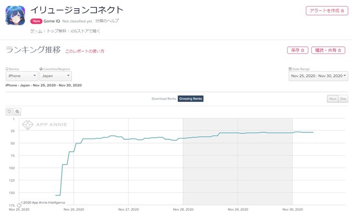The image size is (352, 214).
Task: Switch granularity to Day
Action: 343,98
